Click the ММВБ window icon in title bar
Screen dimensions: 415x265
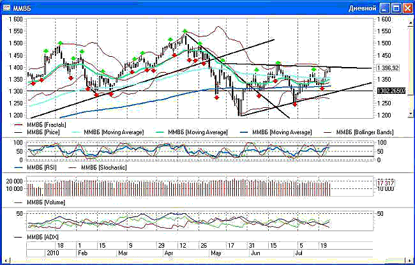click(6, 8)
